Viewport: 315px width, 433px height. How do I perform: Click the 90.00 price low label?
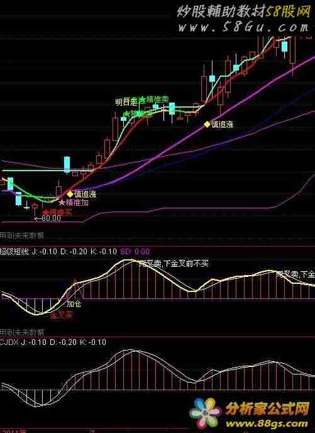click(47, 218)
